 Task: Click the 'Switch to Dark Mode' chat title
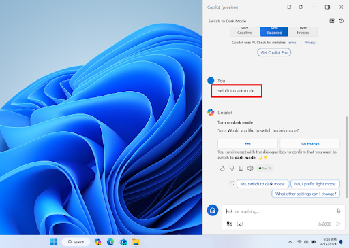227,21
